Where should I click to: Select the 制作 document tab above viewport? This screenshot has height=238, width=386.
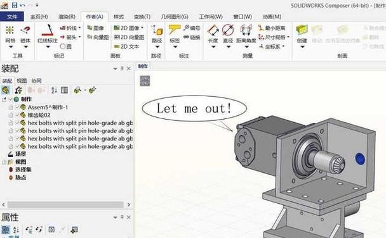click(143, 66)
